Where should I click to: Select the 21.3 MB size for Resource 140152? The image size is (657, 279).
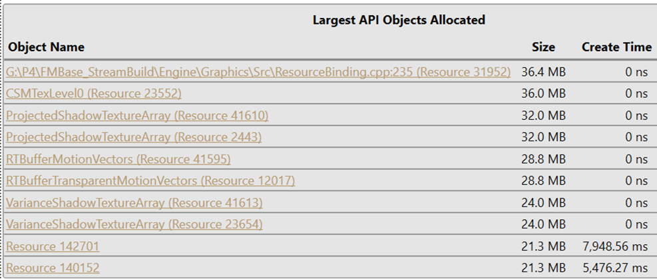543,268
